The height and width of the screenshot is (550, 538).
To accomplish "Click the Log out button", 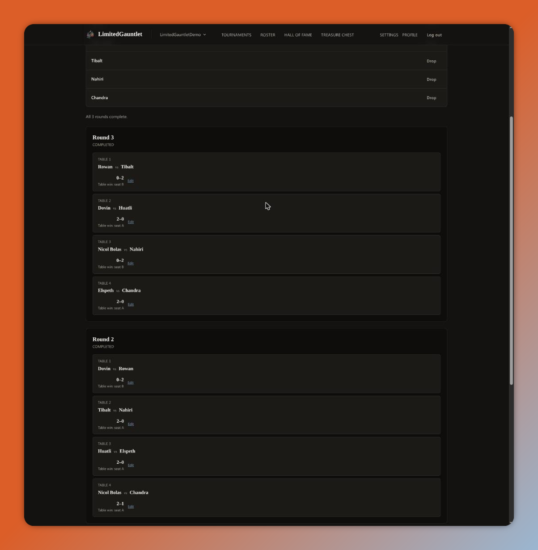I will click(x=434, y=35).
